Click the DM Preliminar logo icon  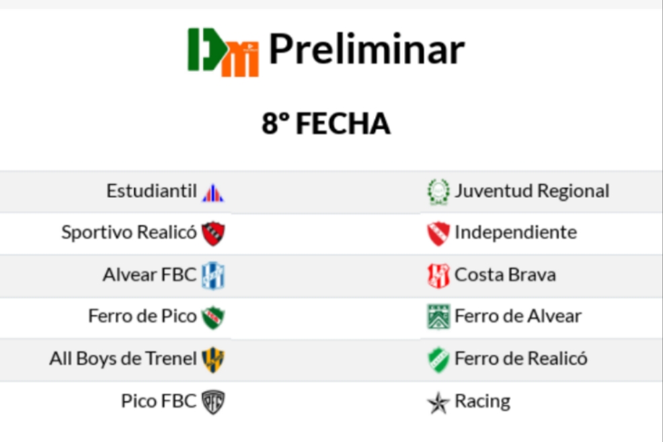click(223, 51)
